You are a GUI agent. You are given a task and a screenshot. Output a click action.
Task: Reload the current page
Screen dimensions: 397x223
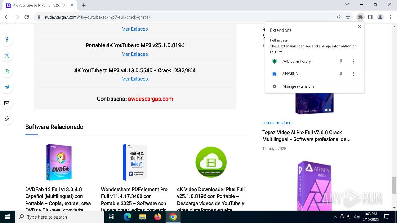click(27, 17)
